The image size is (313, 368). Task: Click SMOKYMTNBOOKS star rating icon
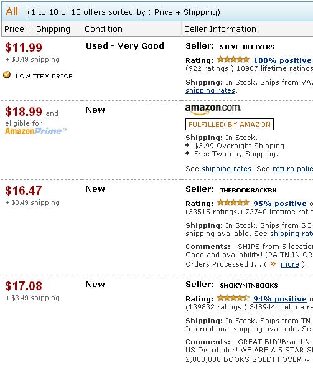point(233,298)
